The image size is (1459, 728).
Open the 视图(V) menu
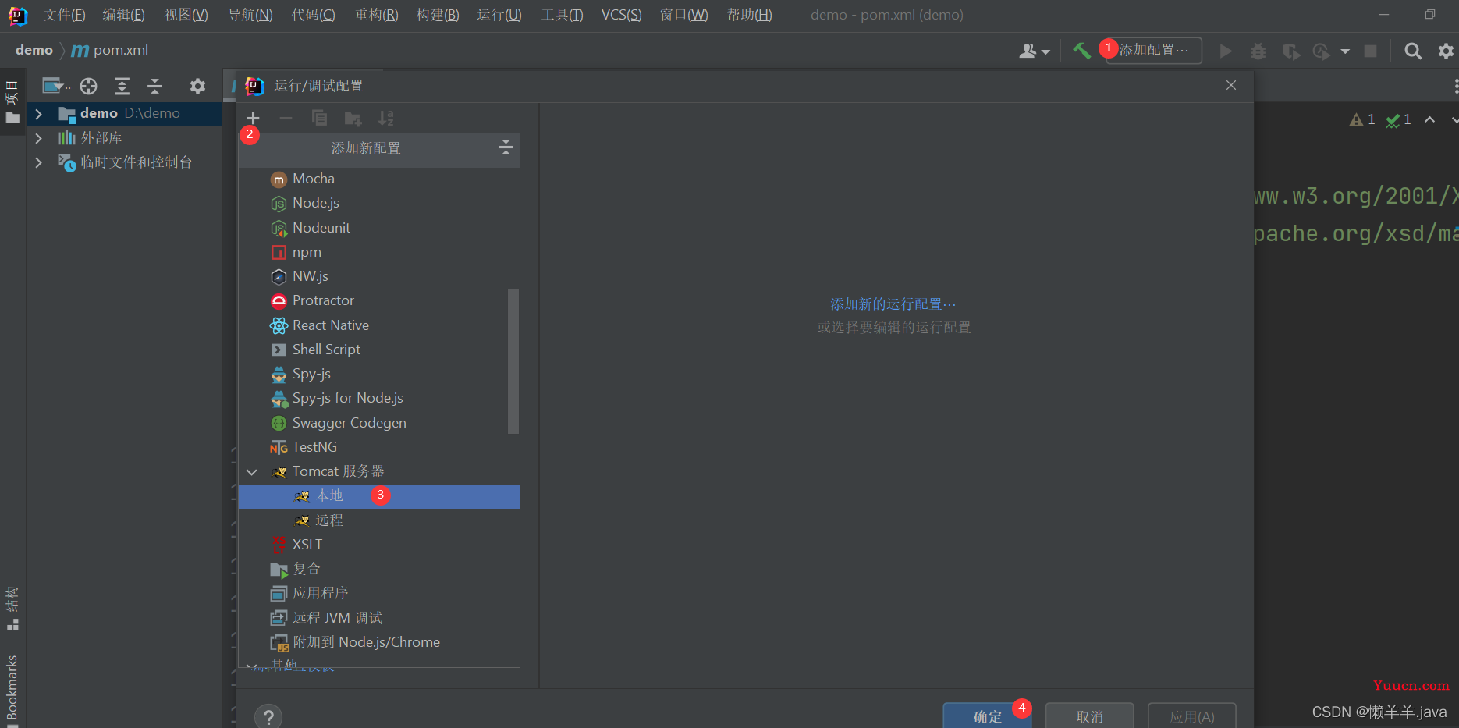click(x=186, y=15)
